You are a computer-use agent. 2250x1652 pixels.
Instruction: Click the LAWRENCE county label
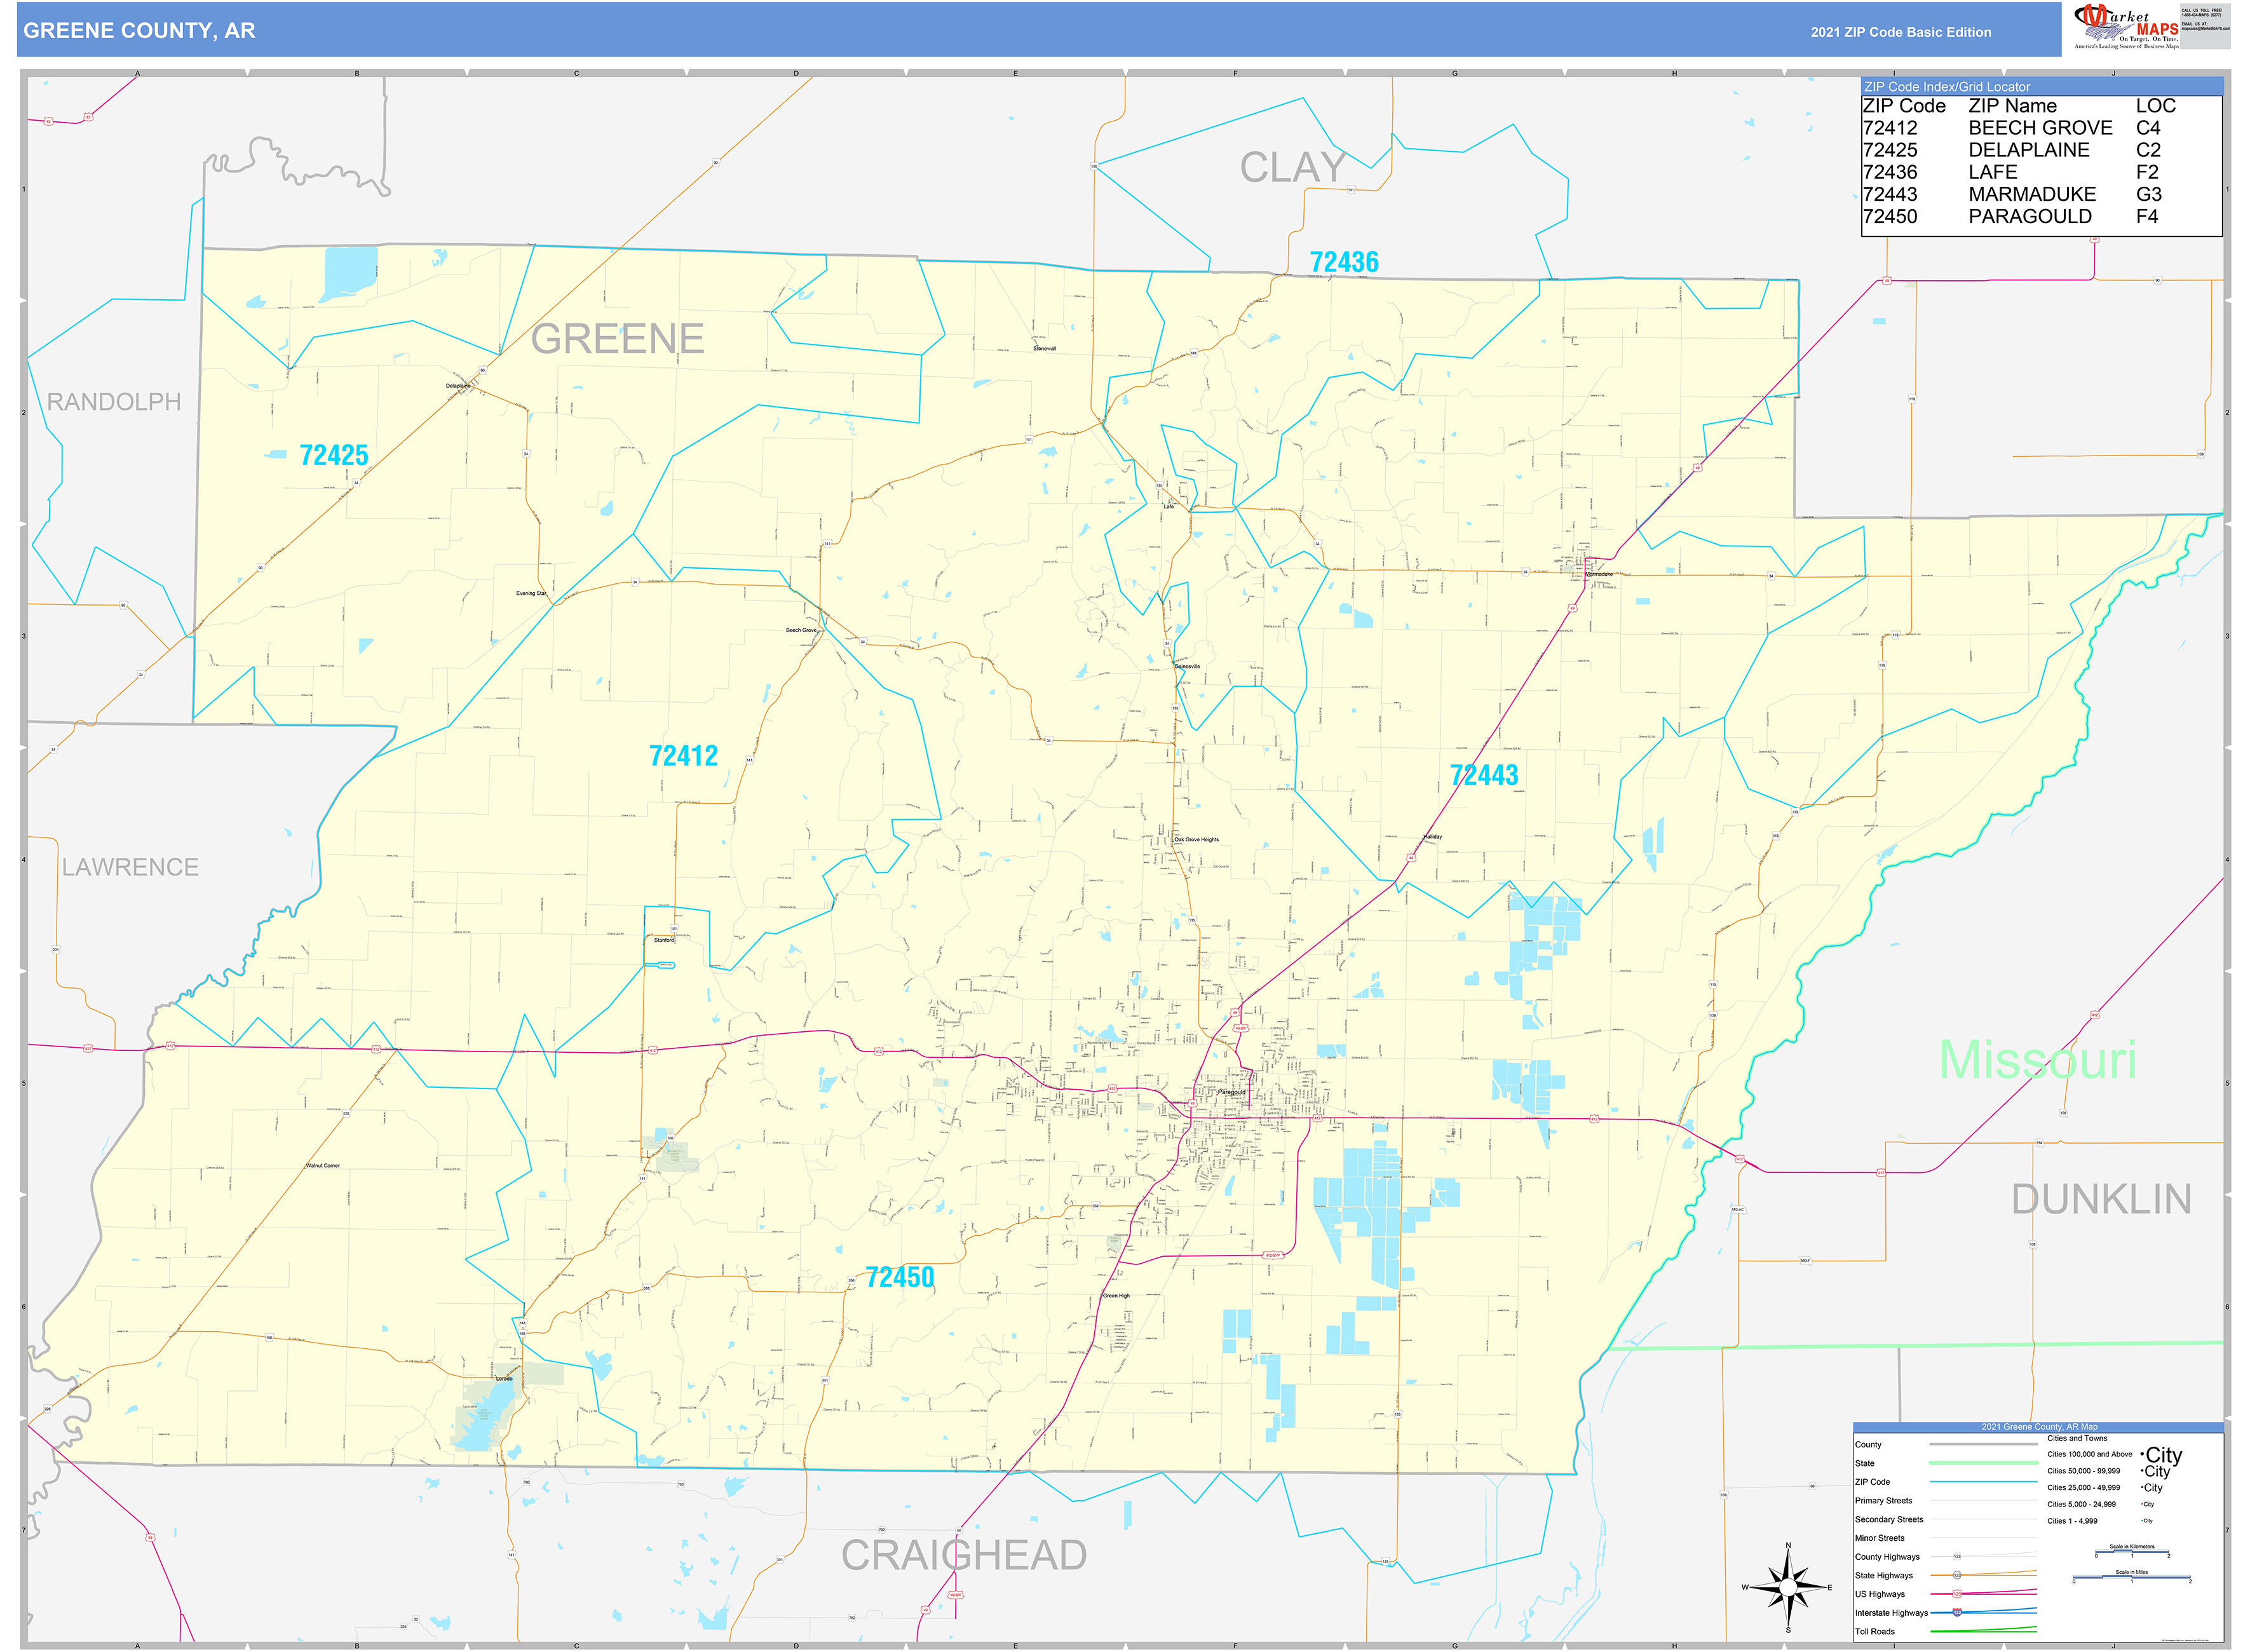point(130,867)
